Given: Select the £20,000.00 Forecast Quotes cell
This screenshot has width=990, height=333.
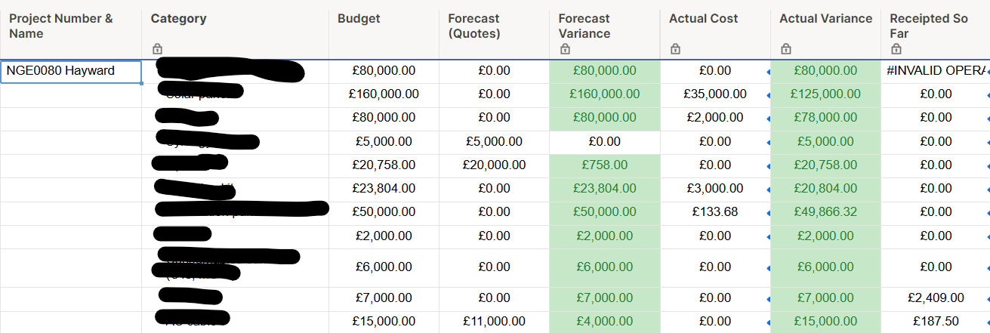Looking at the screenshot, I should [x=494, y=165].
